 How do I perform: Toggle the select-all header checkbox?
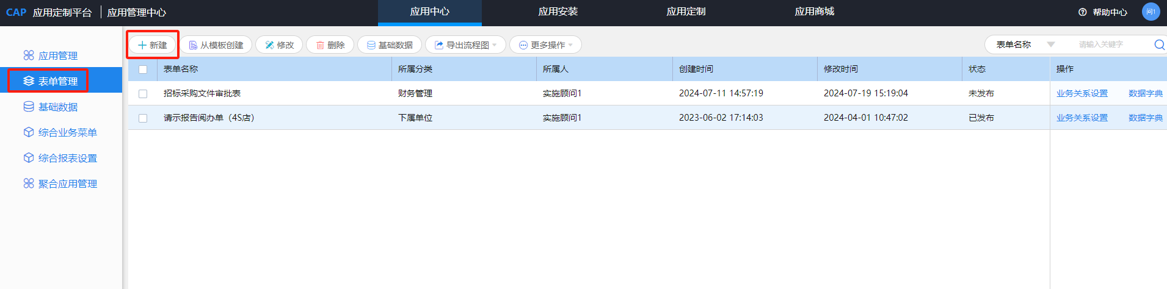143,70
